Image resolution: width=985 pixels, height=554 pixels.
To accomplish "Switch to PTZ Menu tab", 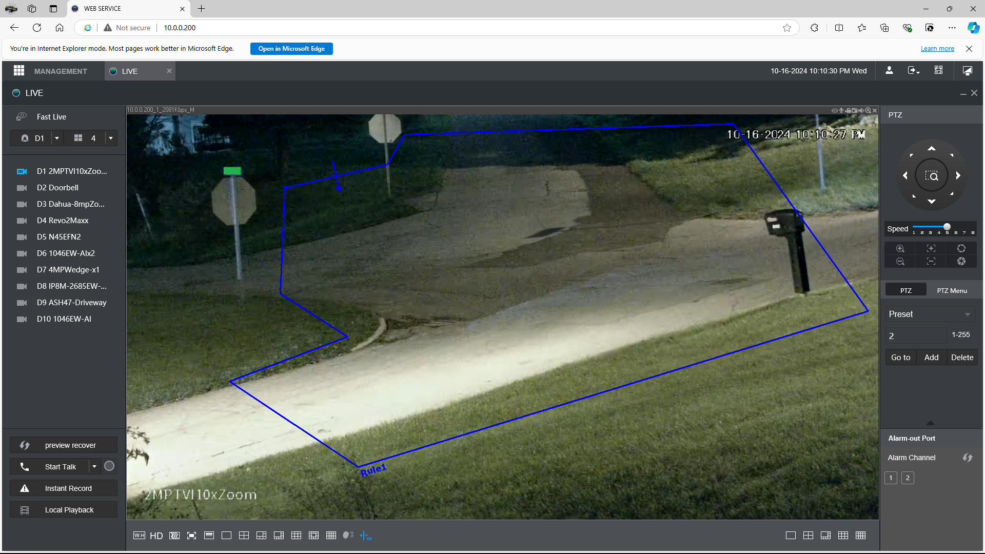I will (x=952, y=290).
